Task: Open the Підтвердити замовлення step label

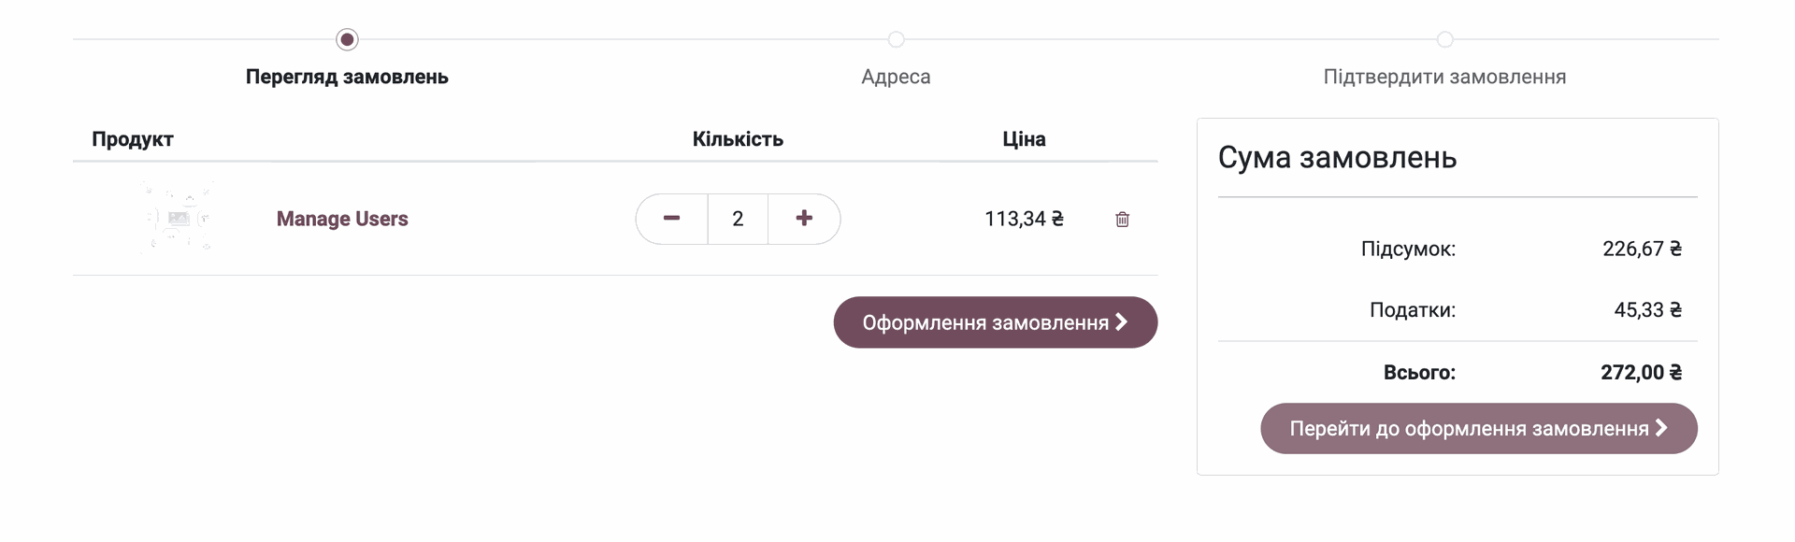Action: point(1444,77)
